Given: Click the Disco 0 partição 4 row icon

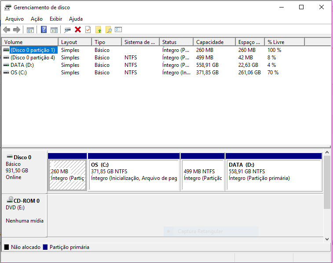Looking at the screenshot, I should pyautogui.click(x=6, y=58).
